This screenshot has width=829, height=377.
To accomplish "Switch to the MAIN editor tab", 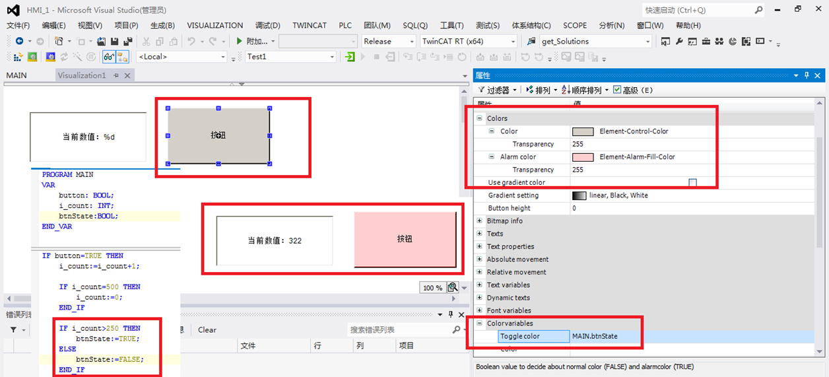I will click(x=17, y=75).
